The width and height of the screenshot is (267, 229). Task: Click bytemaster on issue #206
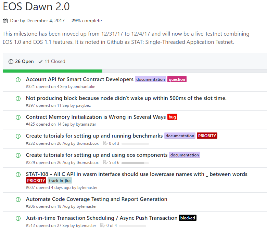[87, 206]
